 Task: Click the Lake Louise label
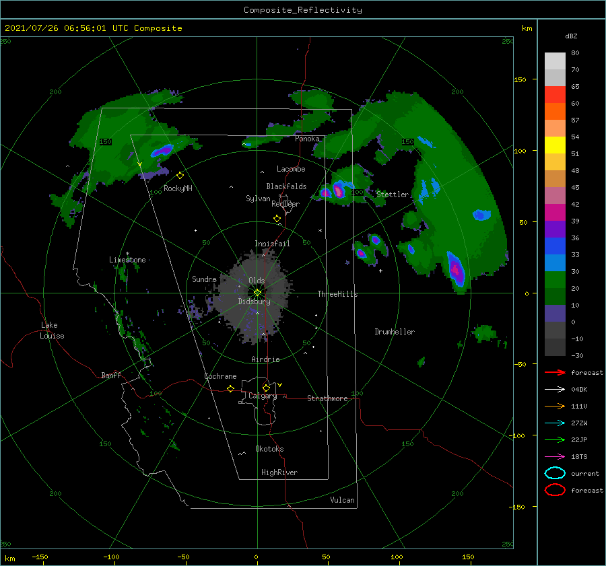pyautogui.click(x=52, y=330)
